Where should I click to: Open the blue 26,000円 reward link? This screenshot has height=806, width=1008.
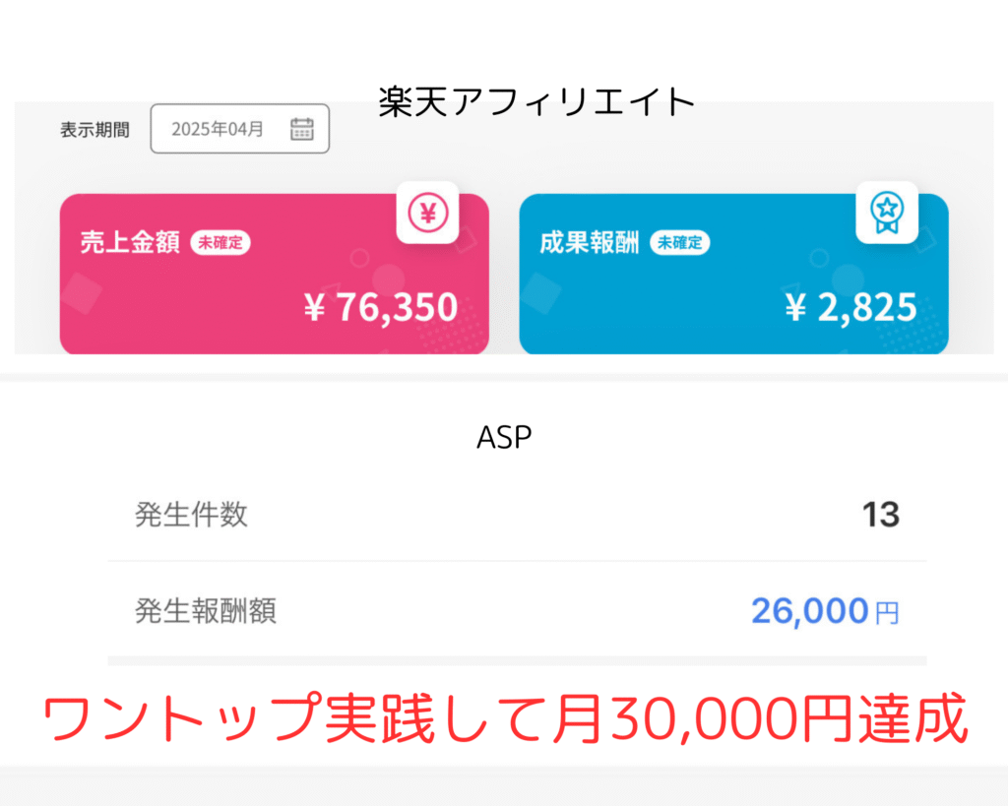click(x=826, y=610)
